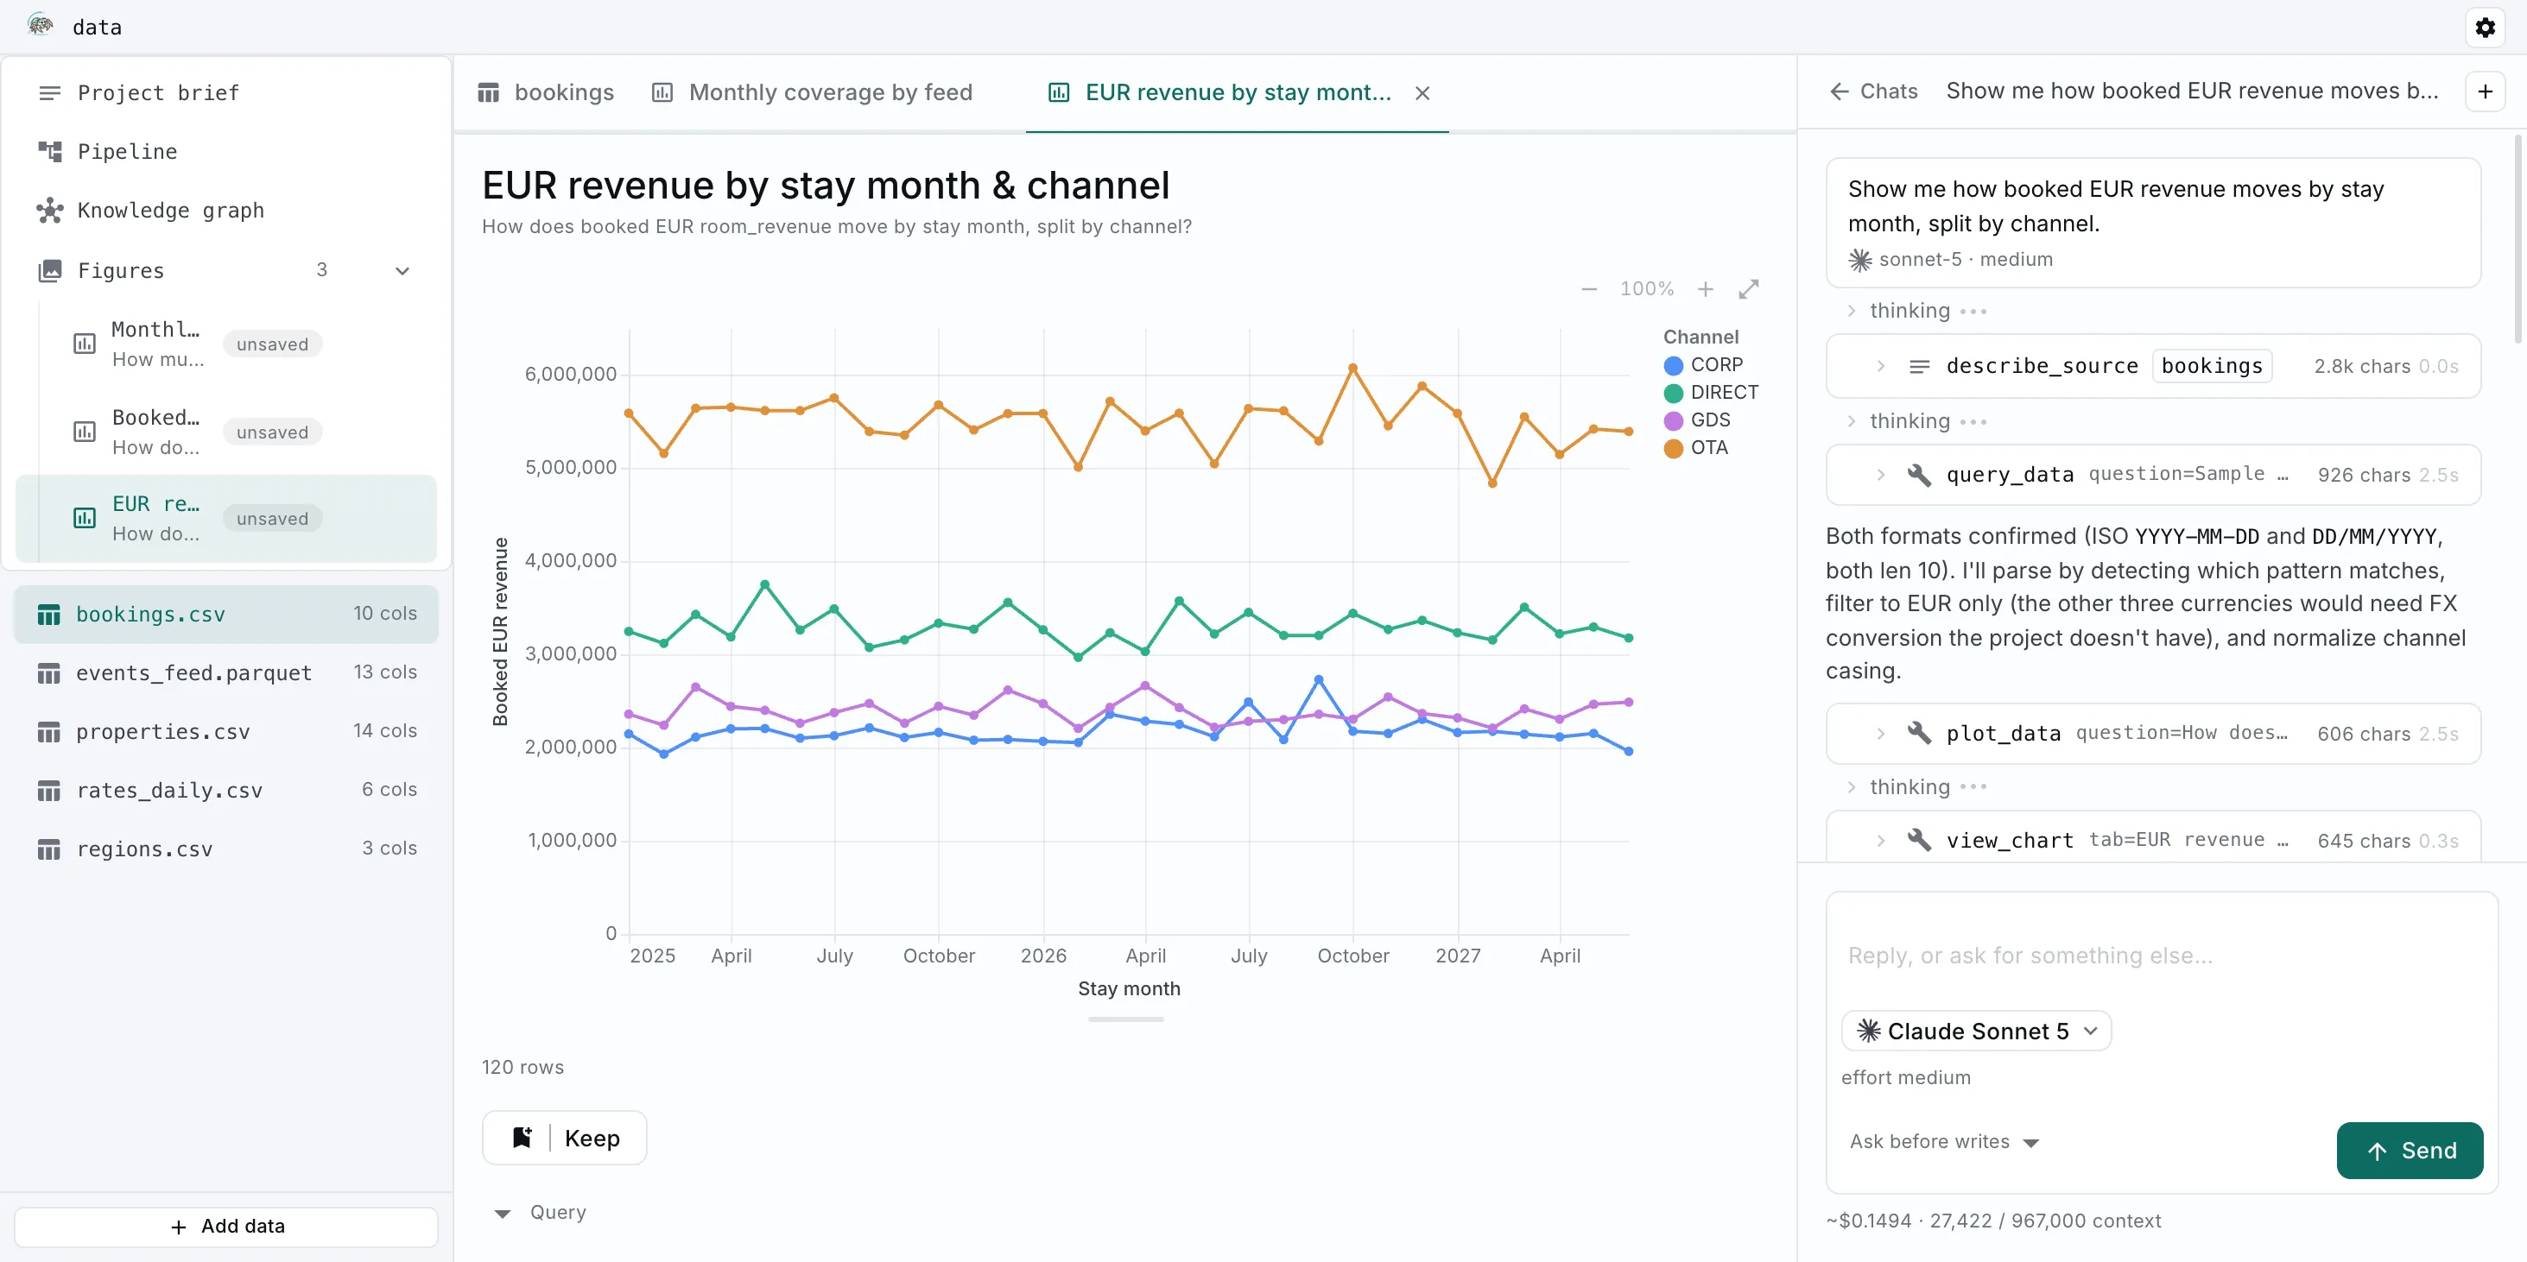
Task: Select events_feed.parquet data source
Action: click(x=225, y=672)
